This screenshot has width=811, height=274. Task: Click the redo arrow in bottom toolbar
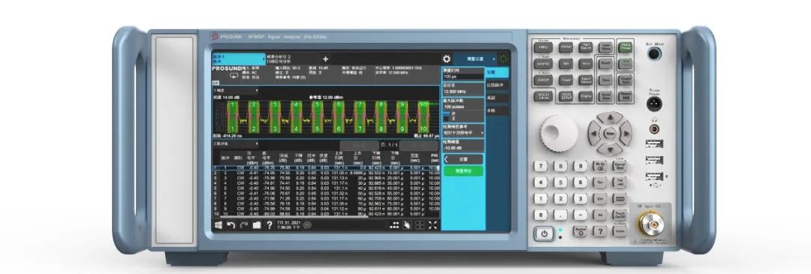pyautogui.click(x=243, y=225)
